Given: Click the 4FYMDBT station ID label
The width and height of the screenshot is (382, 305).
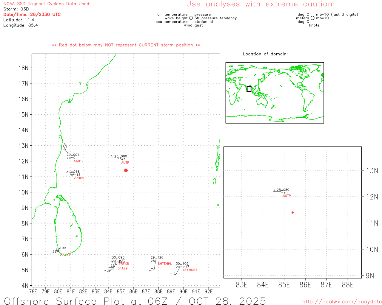Looking at the screenshot, I should coord(190,270).
